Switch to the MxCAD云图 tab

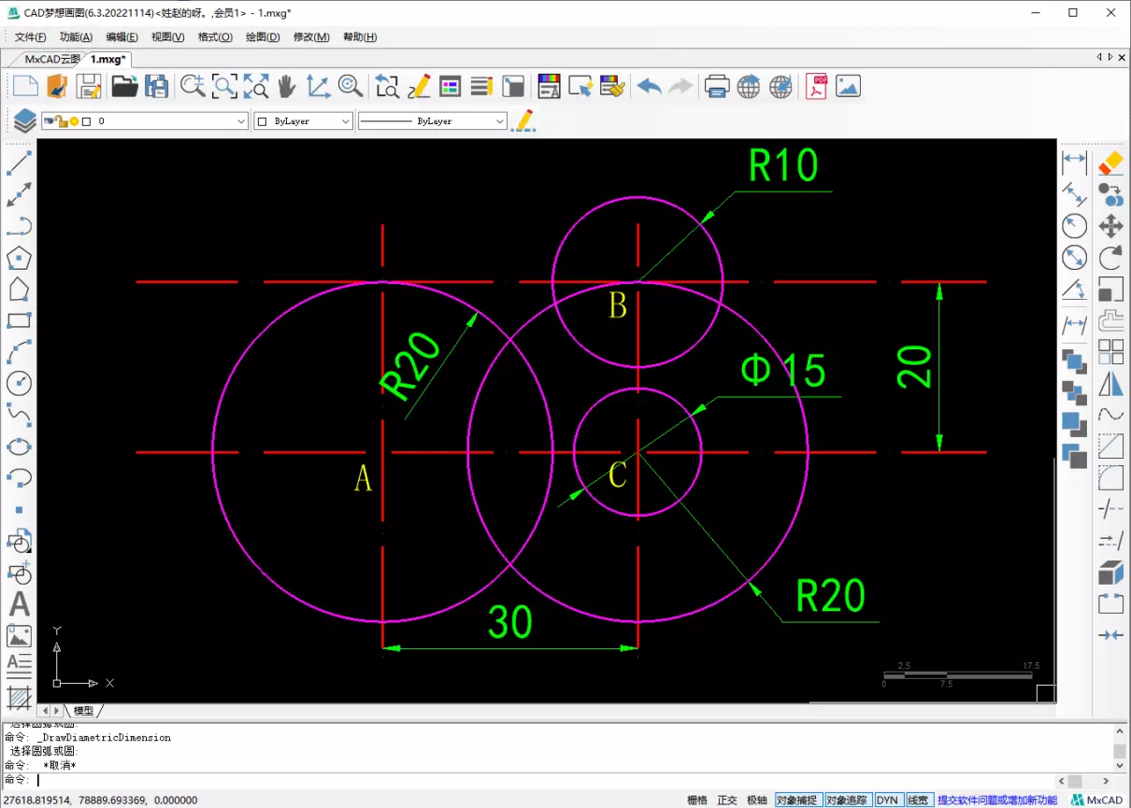pos(52,59)
